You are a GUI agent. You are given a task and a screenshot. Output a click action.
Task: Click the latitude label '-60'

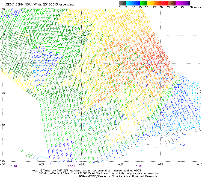coord(2,9)
